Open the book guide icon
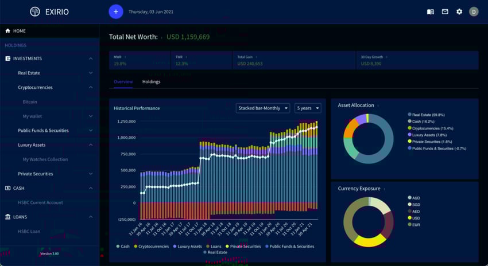This screenshot has height=266, width=488. (431, 11)
